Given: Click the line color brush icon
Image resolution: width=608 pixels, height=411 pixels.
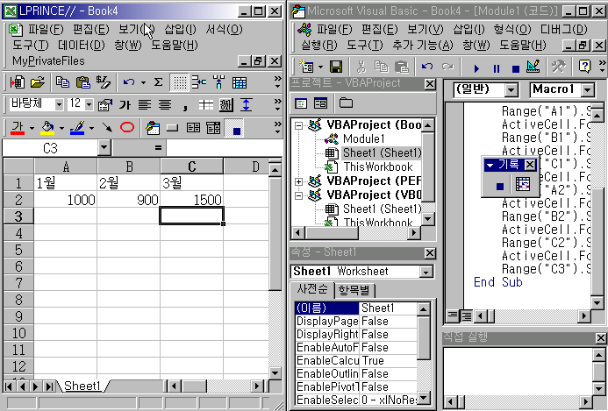Looking at the screenshot, I should click(x=77, y=127).
